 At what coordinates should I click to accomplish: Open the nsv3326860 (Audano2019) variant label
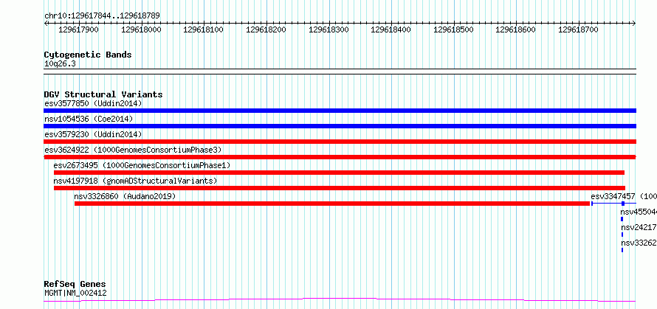(x=125, y=196)
